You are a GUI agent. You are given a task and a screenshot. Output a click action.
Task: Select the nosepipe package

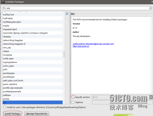pos(33,55)
